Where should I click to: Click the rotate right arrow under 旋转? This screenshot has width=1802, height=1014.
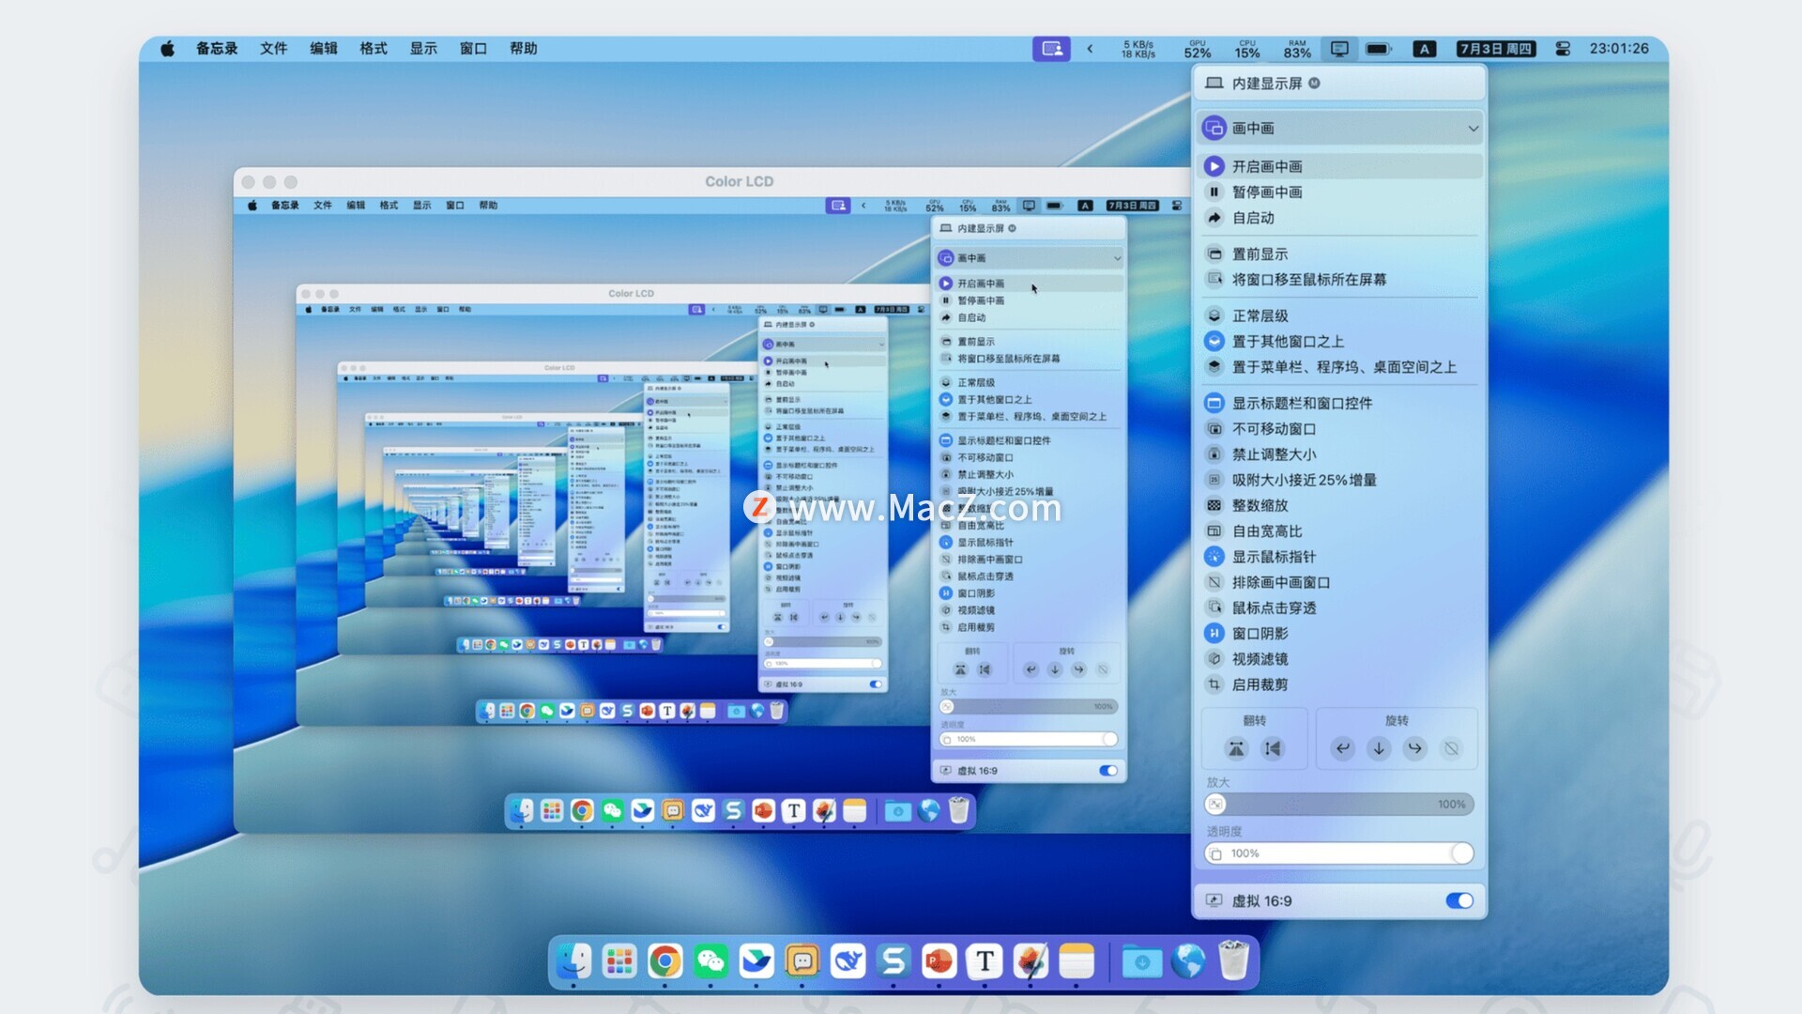(x=1414, y=748)
